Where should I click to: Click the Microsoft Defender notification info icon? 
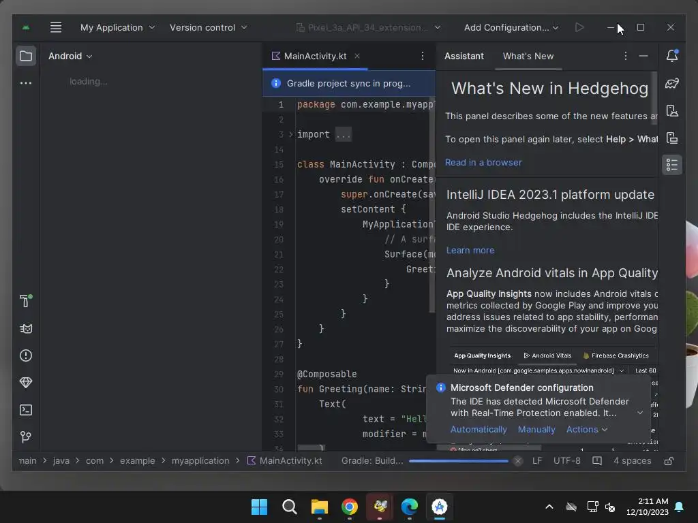(441, 387)
